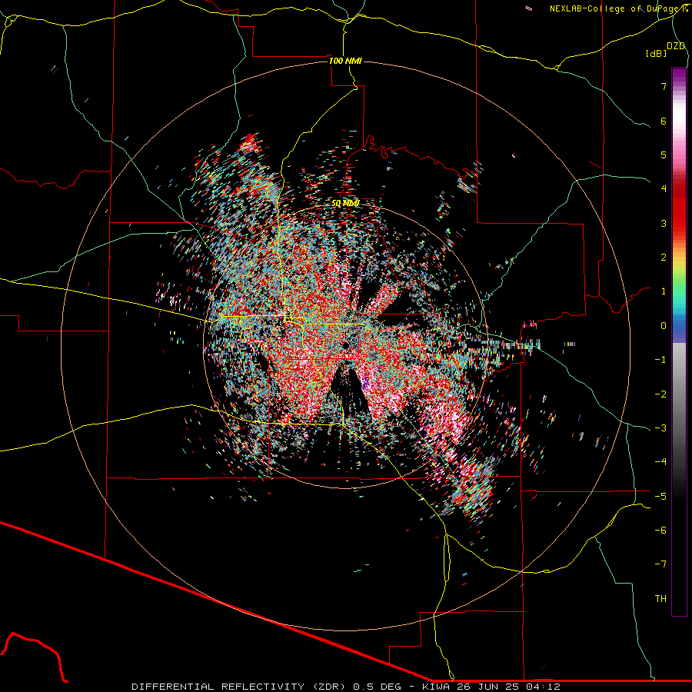692x692 pixels.
Task: Click the TH threshold label on scale
Action: pos(660,599)
